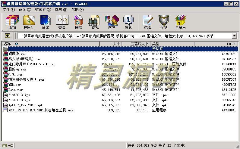Screen dimensions: 240x149
Task: Open the 收藏夹(O) menu
Action: (43, 10)
